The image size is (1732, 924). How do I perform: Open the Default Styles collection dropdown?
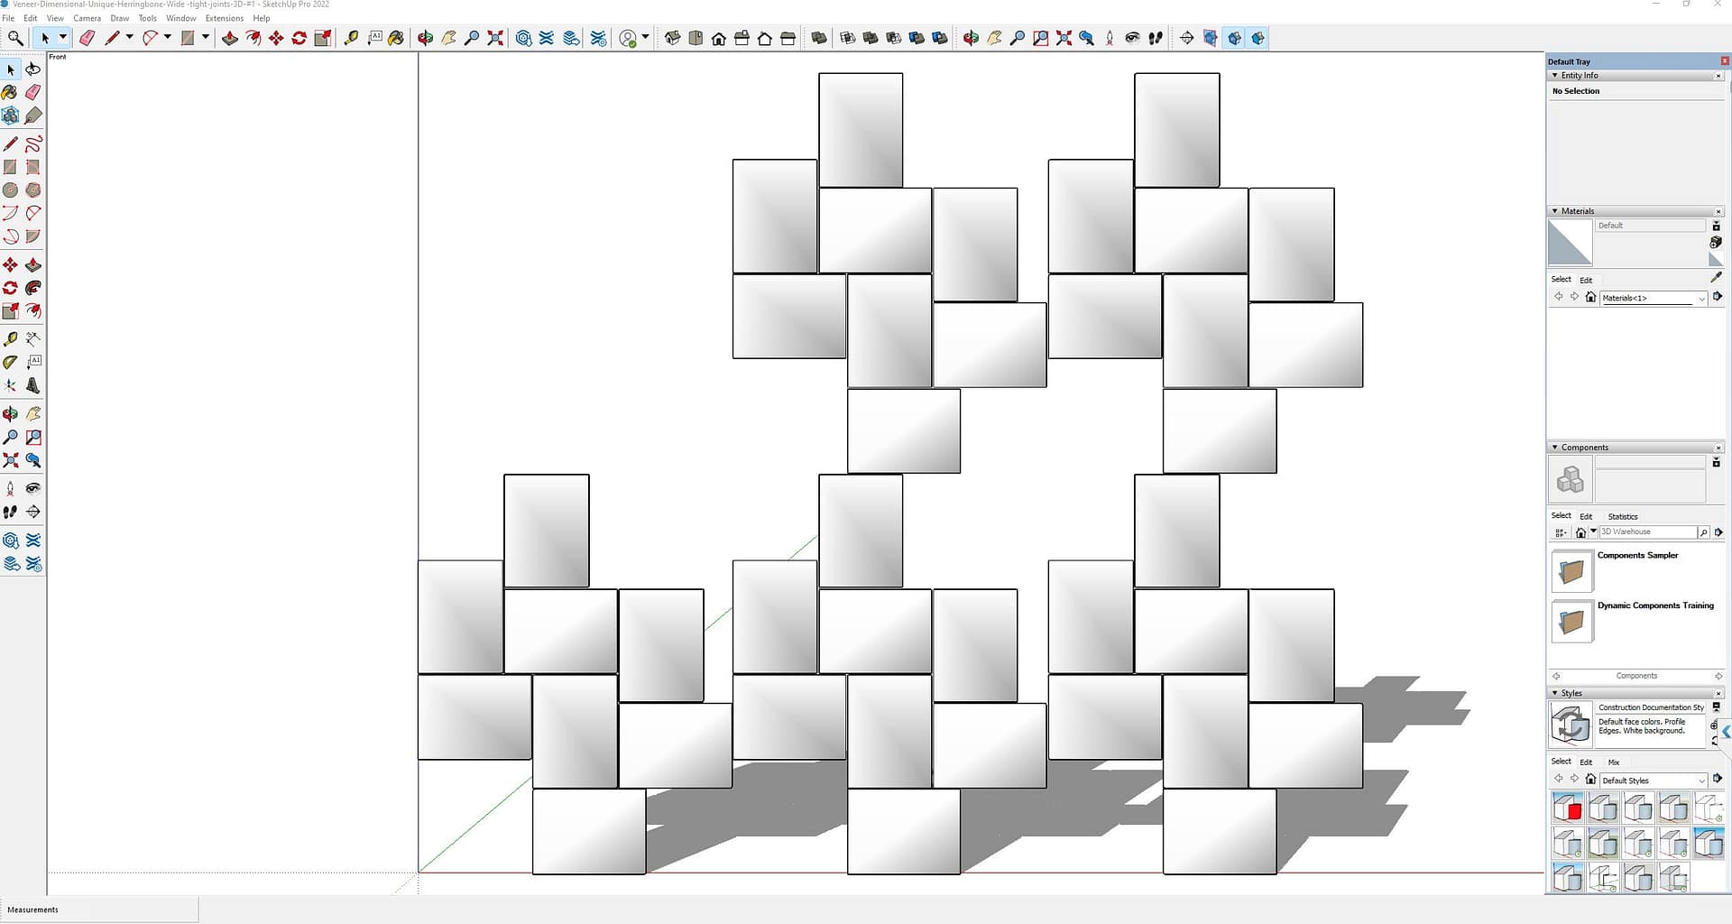(1701, 781)
